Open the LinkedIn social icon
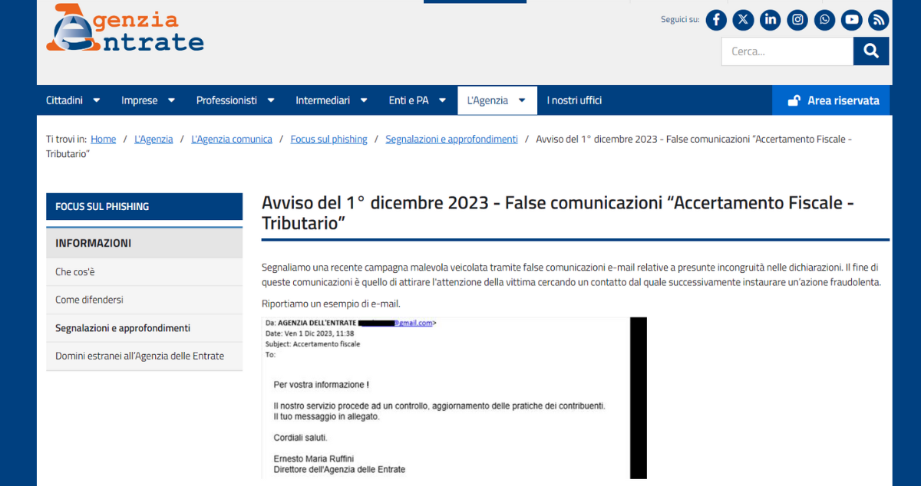Screen dimensions: 921x486 (x=771, y=20)
